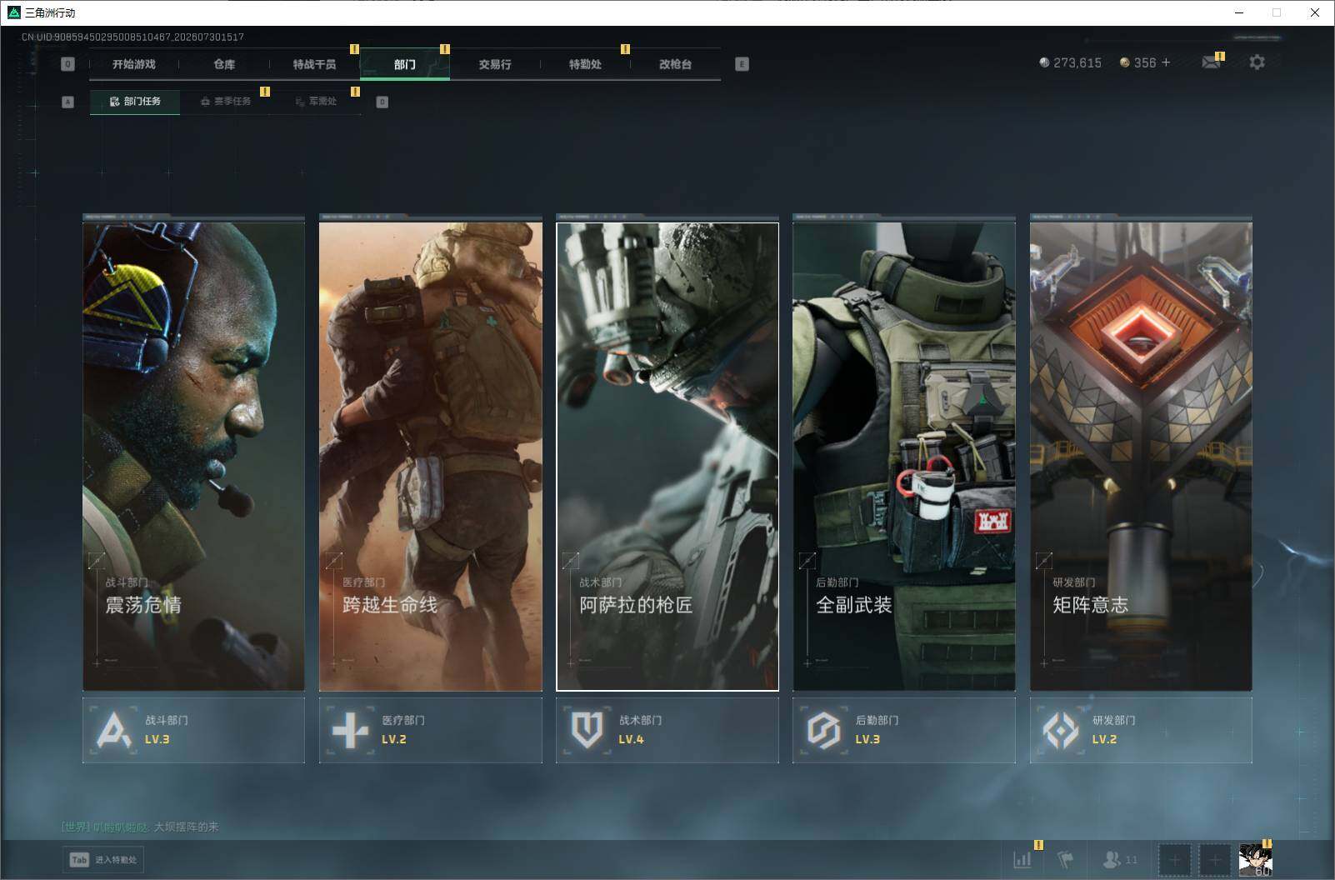Open the statistics bar-chart icon
The height and width of the screenshot is (880, 1335).
pos(1022,859)
